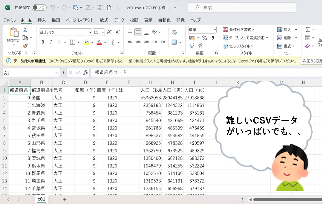Click the Percent Style icon
The height and width of the screenshot is (204, 323).
click(x=205, y=38)
